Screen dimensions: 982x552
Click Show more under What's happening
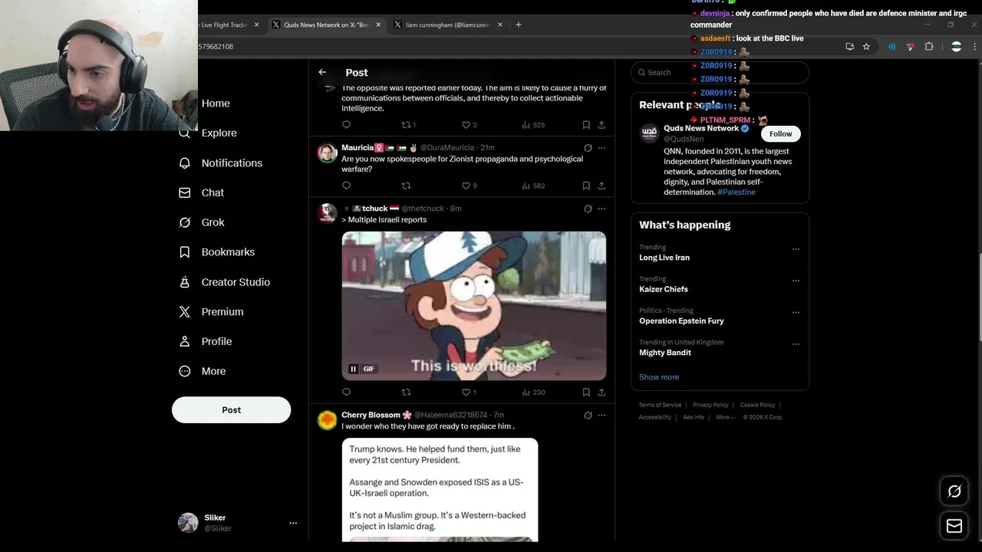tap(659, 377)
